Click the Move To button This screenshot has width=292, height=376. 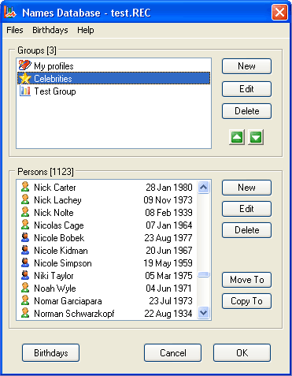pos(246,280)
